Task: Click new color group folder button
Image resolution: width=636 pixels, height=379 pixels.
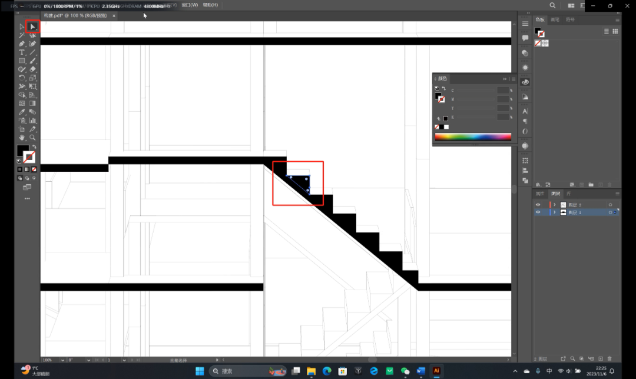Action: coord(591,184)
